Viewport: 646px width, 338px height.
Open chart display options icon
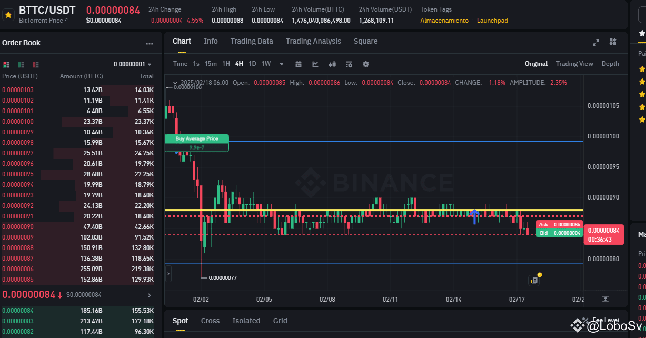(349, 64)
